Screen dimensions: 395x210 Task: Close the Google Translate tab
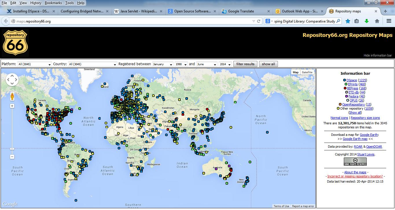269,11
